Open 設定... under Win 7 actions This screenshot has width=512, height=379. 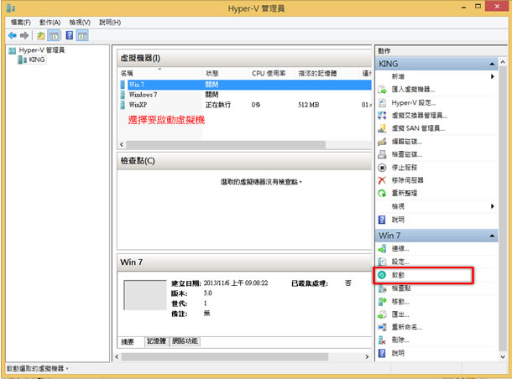pos(400,262)
